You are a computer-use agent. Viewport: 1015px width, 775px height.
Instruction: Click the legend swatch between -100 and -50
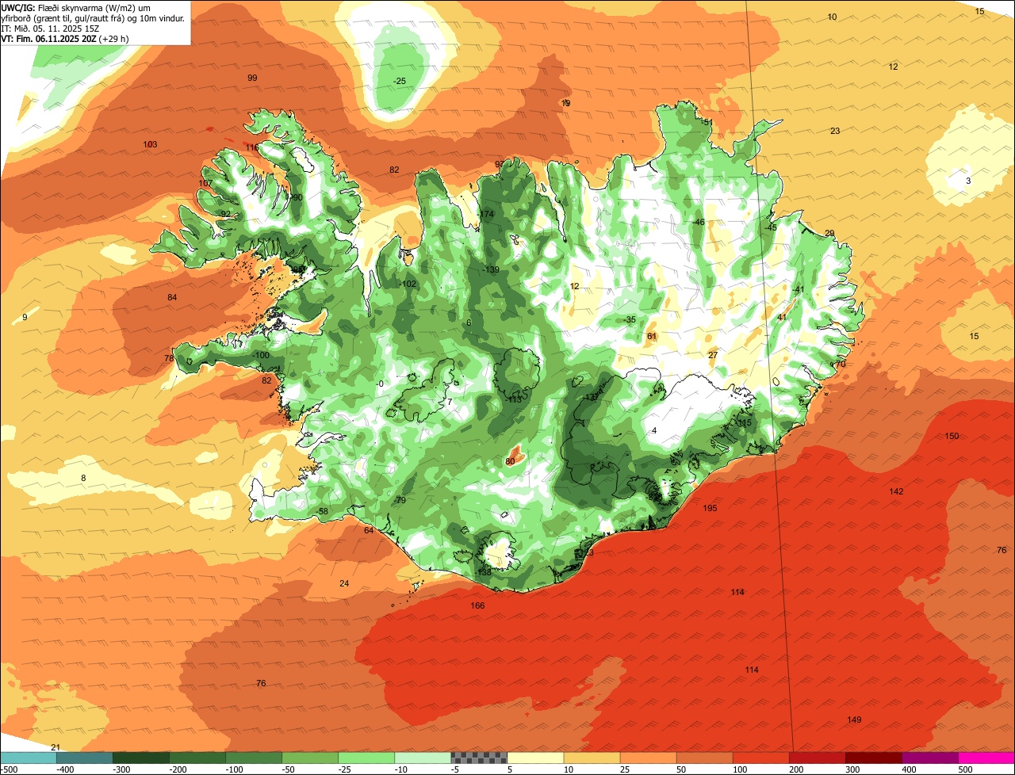click(254, 758)
